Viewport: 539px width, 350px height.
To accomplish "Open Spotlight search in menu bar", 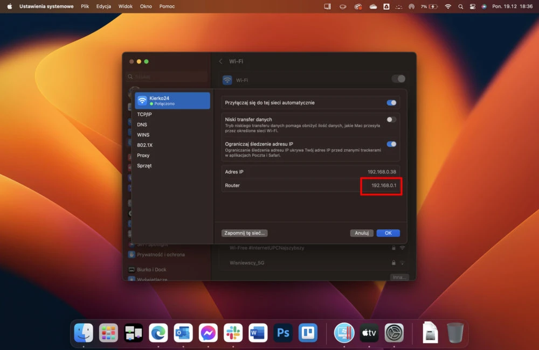I will 461,6.
